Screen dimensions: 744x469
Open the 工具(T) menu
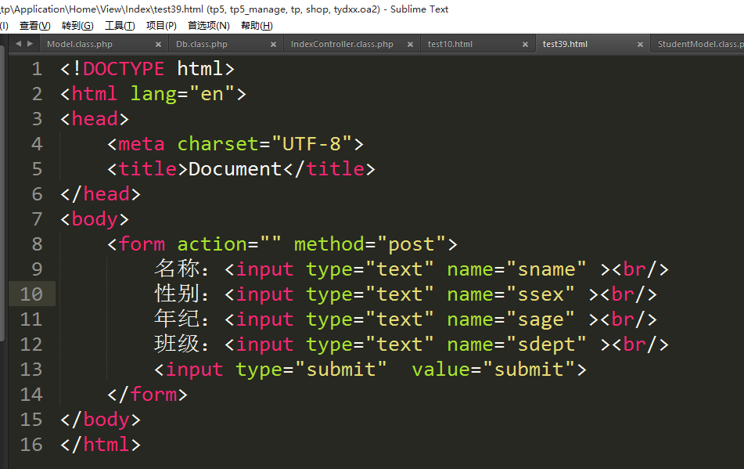pyautogui.click(x=120, y=26)
